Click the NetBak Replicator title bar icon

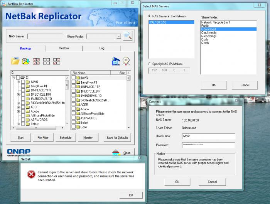pyautogui.click(x=4, y=3)
